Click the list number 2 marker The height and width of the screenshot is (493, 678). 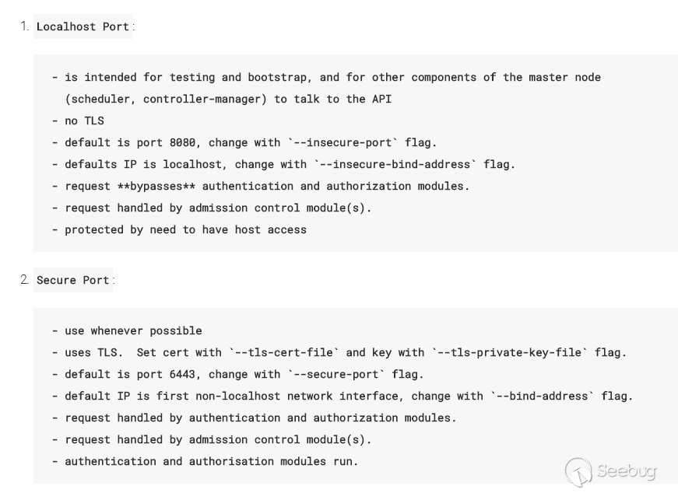click(x=24, y=280)
